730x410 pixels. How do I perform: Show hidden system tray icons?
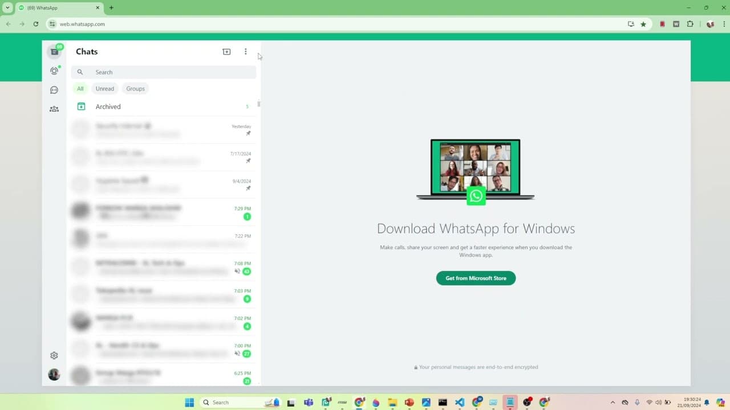(613, 403)
